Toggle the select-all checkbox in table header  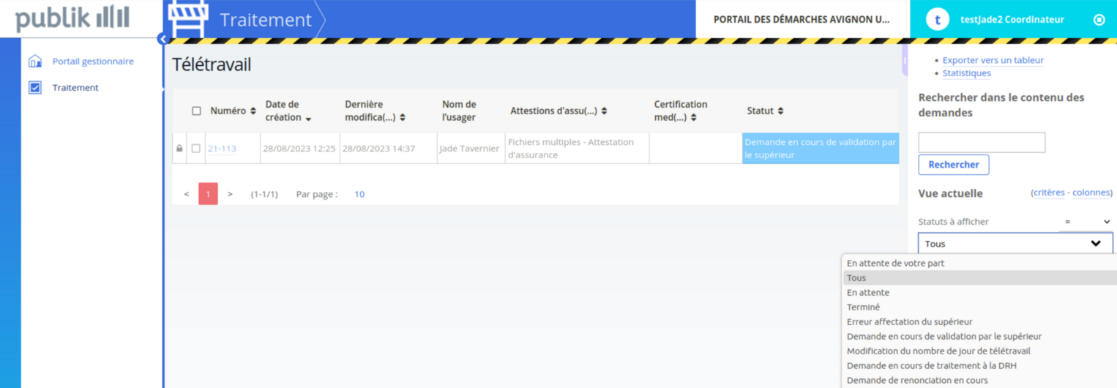click(196, 111)
